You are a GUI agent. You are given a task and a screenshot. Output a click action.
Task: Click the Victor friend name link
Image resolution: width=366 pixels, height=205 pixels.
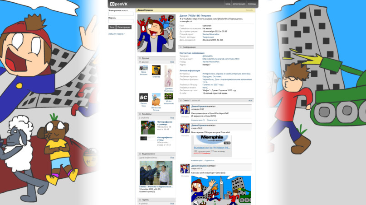[x=169, y=101]
